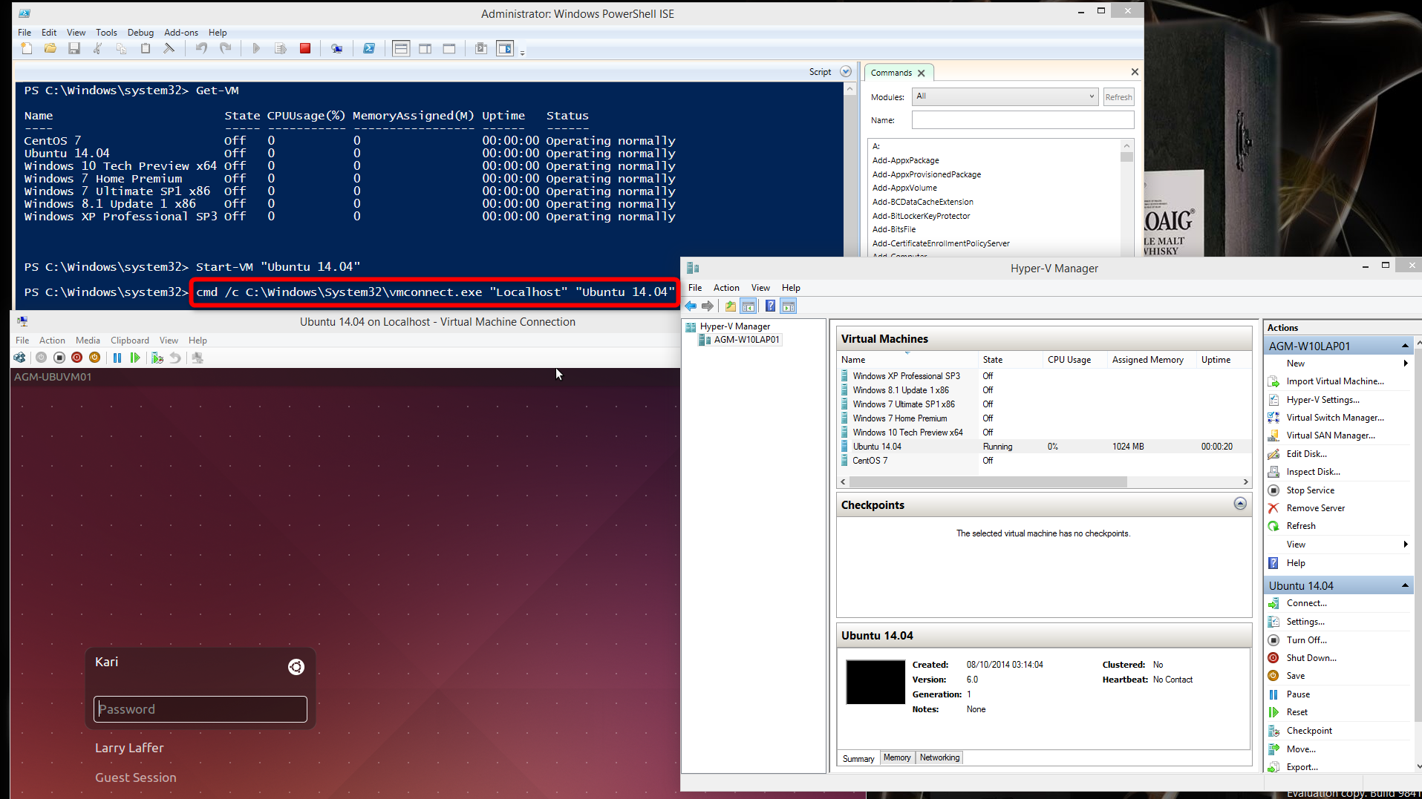Click Checkpoint icon in VM Connection toolbar
Screen dimensions: 1422x799
[x=157, y=358]
